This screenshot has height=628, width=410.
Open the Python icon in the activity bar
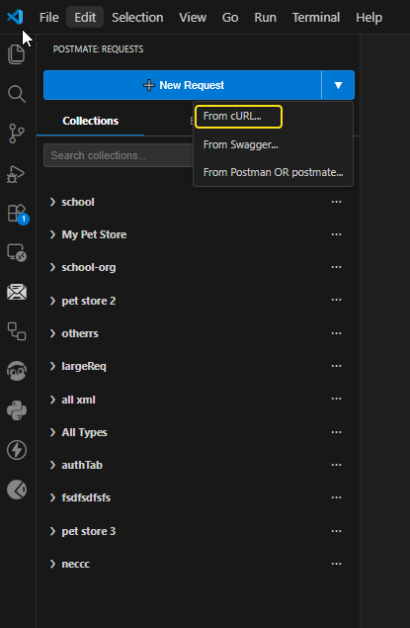point(17,410)
